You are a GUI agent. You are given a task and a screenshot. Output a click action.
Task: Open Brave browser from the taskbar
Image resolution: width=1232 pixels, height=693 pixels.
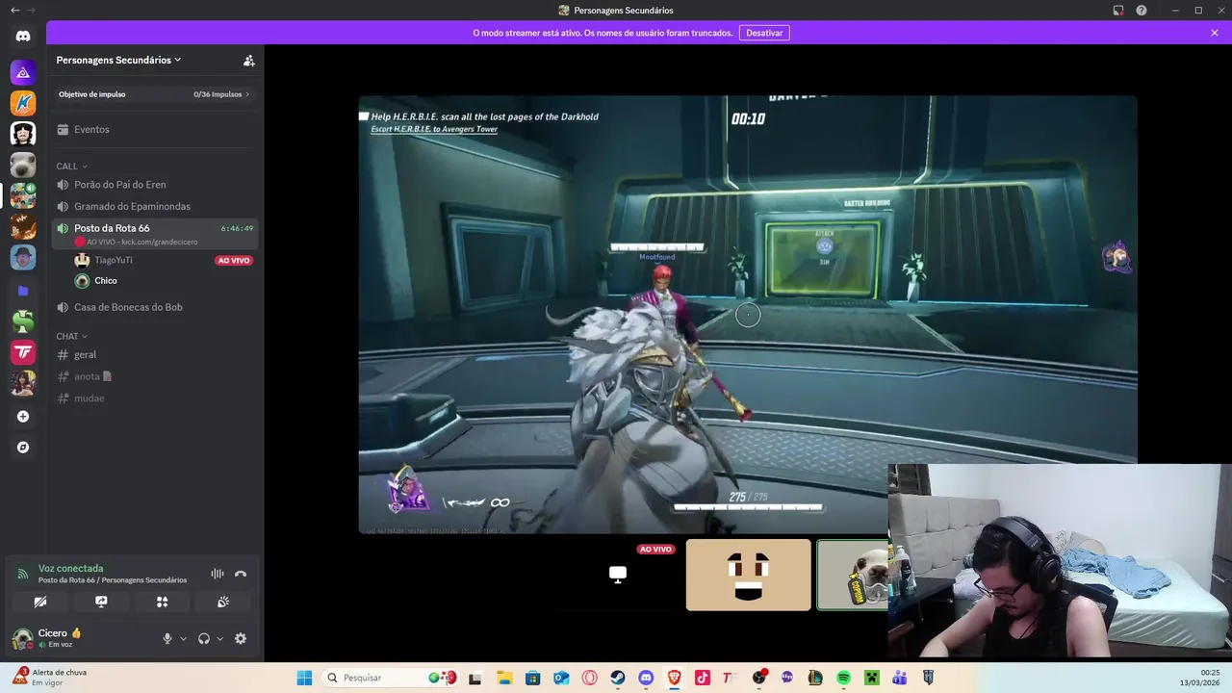tap(674, 678)
